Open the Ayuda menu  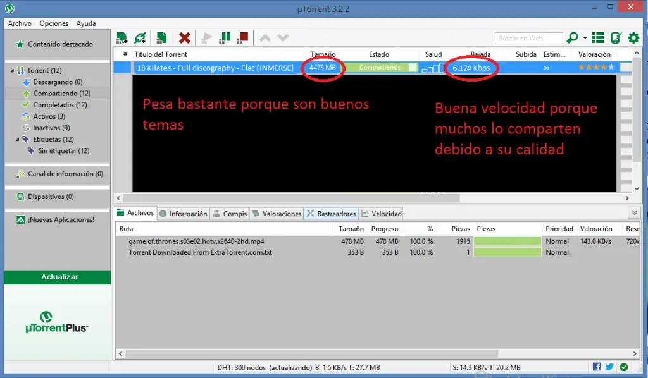click(86, 23)
